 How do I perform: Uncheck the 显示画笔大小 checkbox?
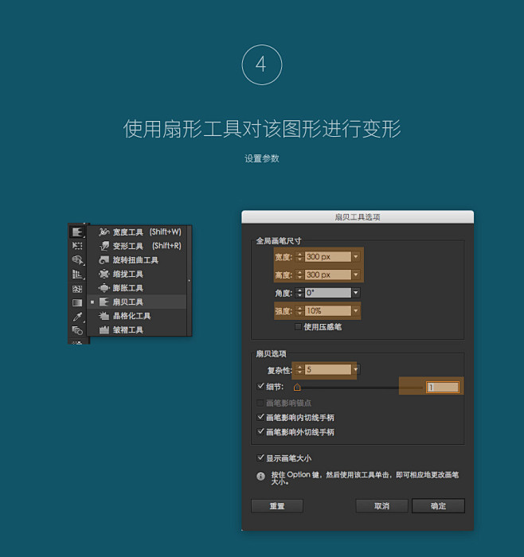260,458
